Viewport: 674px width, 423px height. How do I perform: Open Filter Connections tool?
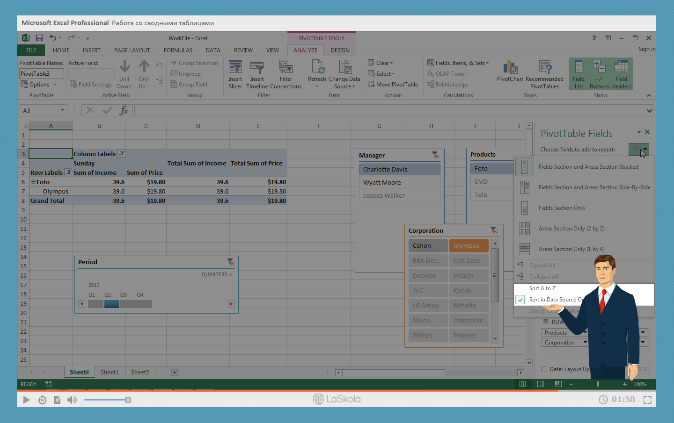(286, 74)
